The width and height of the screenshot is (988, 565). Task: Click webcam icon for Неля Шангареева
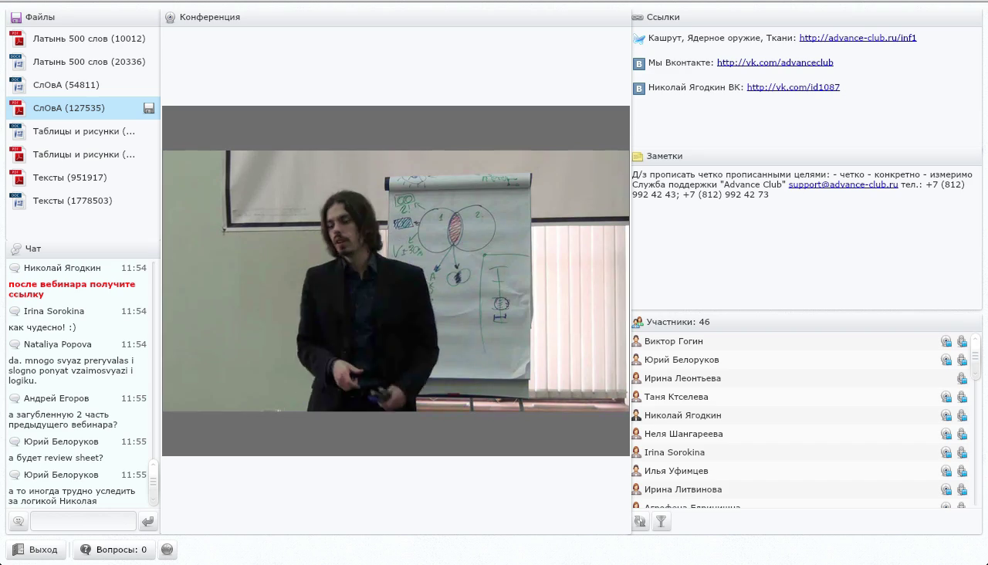[x=946, y=434]
